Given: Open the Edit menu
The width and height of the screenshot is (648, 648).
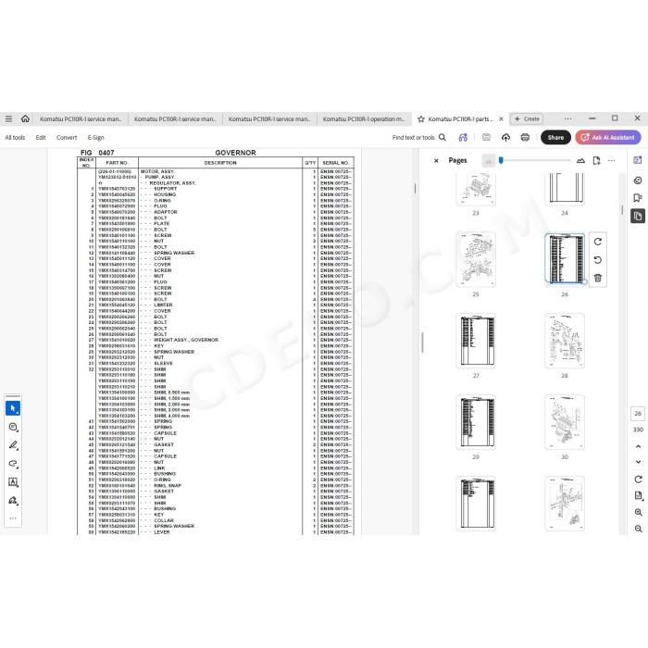Looking at the screenshot, I should (x=41, y=138).
